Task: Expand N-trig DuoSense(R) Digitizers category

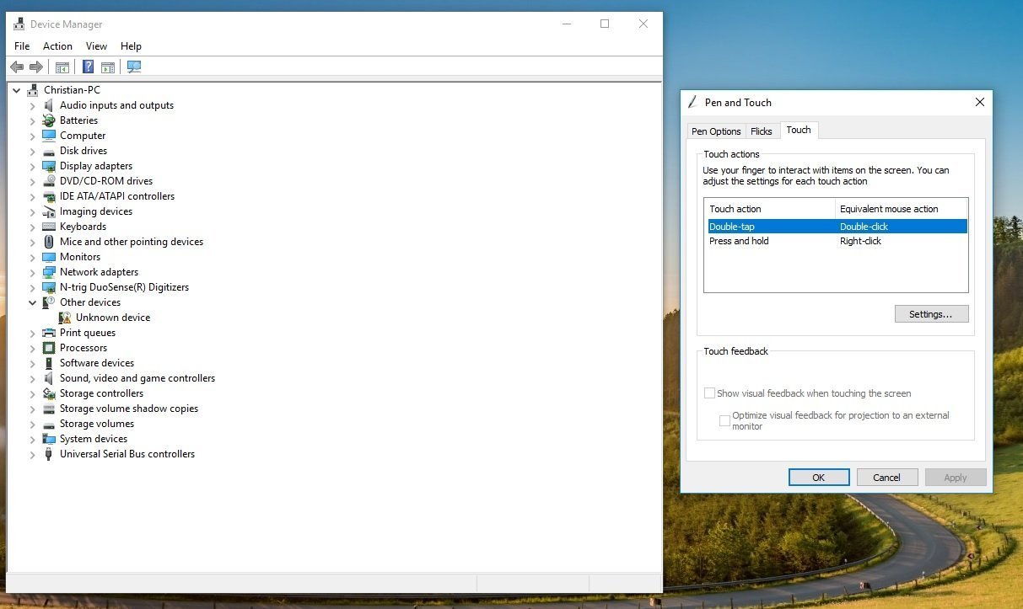Action: click(x=32, y=287)
